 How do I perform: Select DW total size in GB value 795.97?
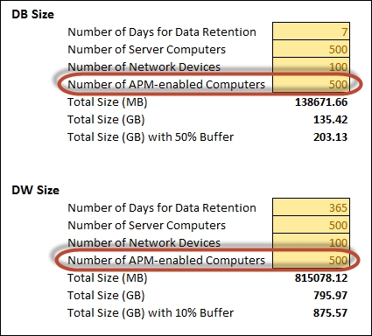click(x=330, y=296)
